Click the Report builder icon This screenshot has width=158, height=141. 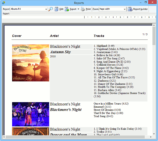(130, 9)
